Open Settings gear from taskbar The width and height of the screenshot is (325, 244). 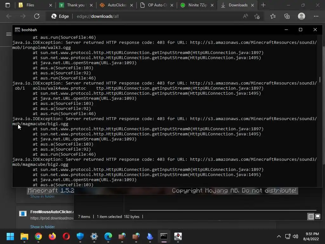[94, 236]
